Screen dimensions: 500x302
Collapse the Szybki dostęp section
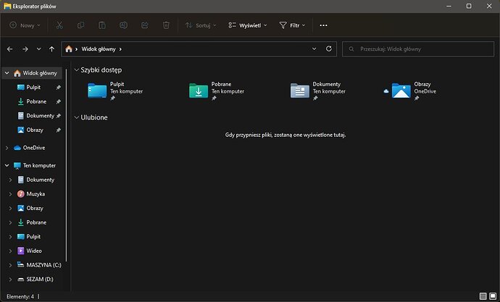click(75, 70)
